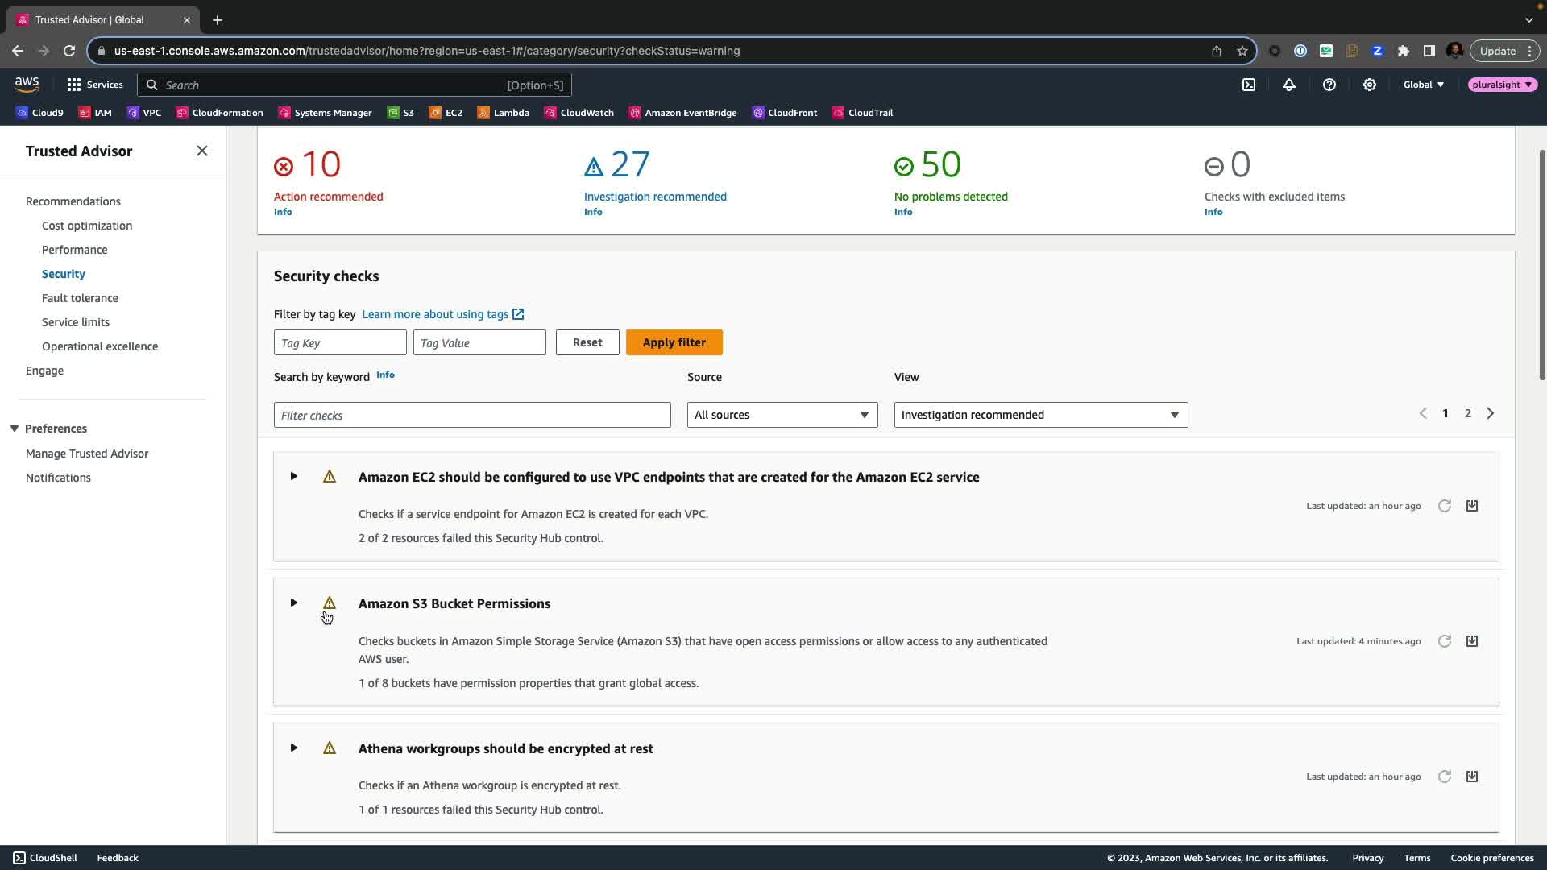Open the All sources dropdown

(782, 415)
